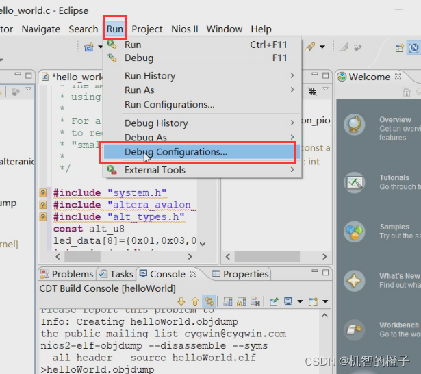This screenshot has height=374, width=421.
Task: Click the new C source file toolbar icon
Action: [89, 47]
